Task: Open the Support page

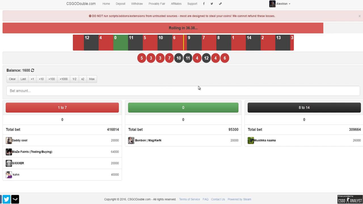Action: pyautogui.click(x=192, y=4)
